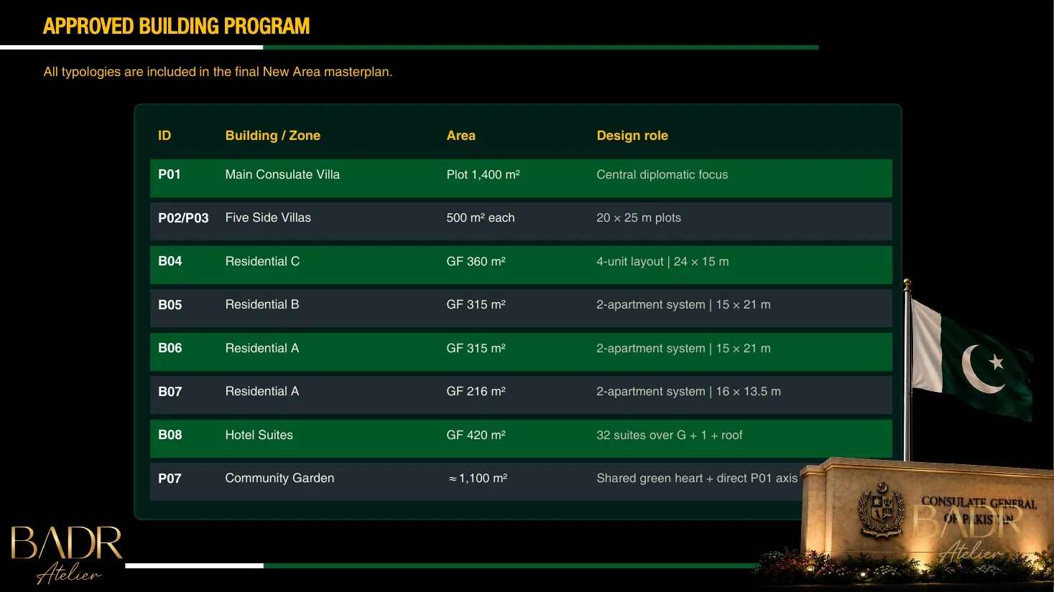Select the "GF 420 m²" area value
Viewport: 1054px width, 592px height.
pos(476,435)
